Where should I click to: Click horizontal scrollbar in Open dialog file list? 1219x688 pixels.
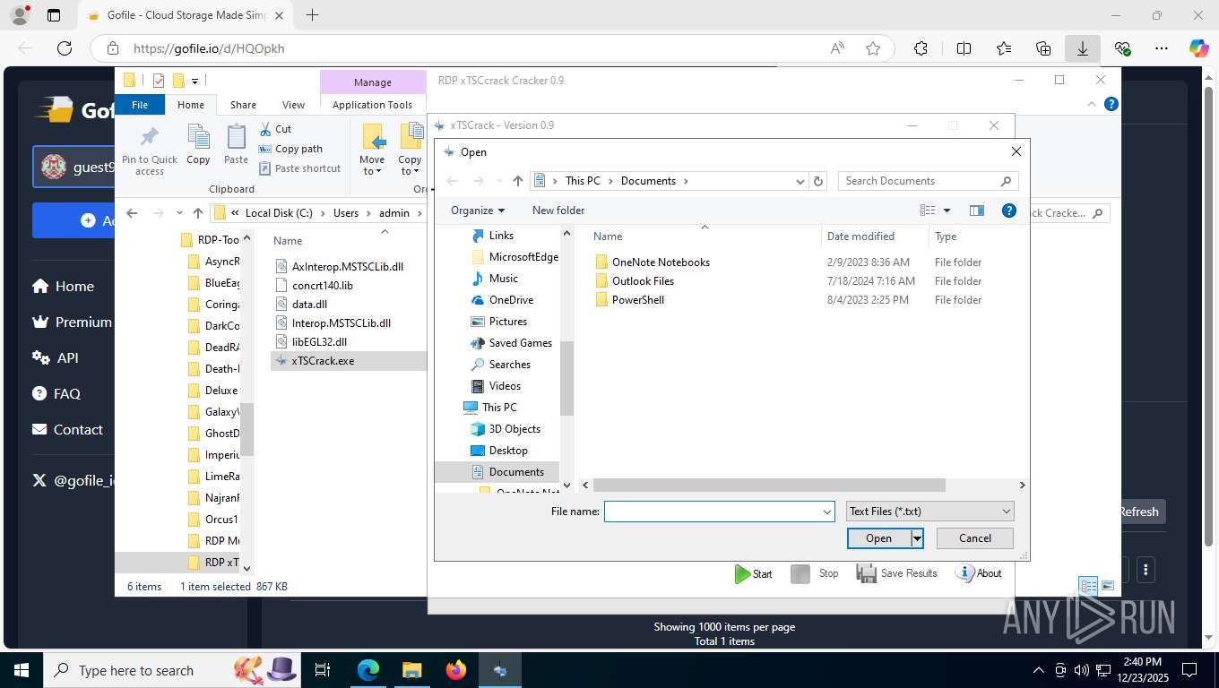pos(768,485)
